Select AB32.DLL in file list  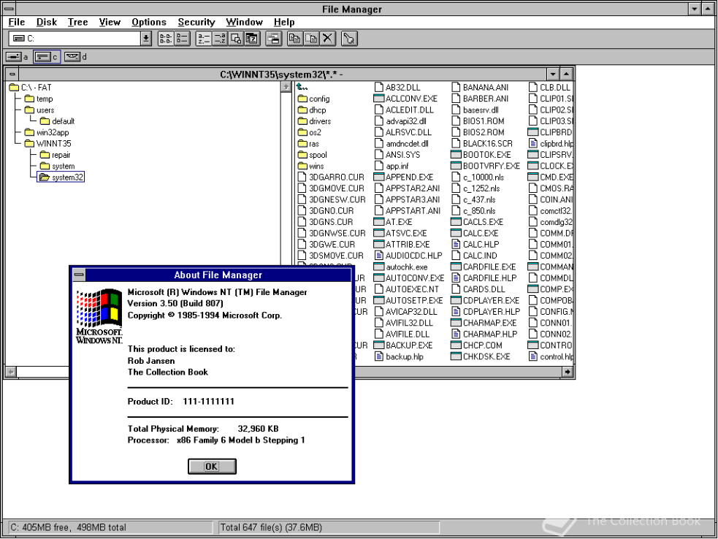click(397, 88)
